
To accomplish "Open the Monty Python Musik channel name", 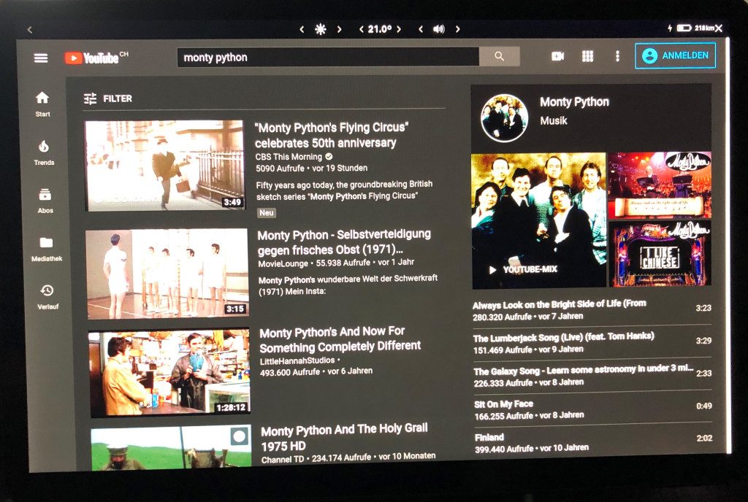I will [574, 102].
